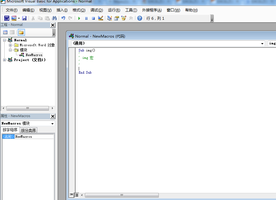Run the macro with the green play icon
The image size is (276, 200).
click(79, 18)
